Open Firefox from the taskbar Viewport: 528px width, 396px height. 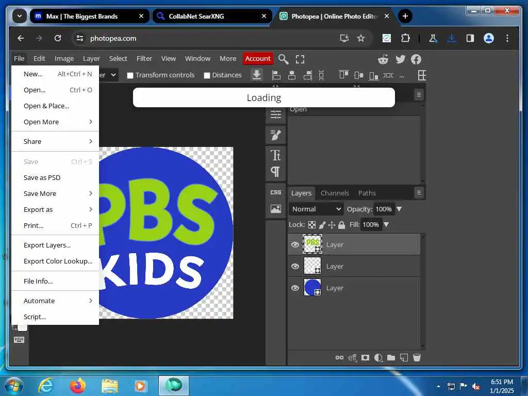(78, 386)
